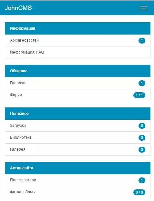Screen dimensions: 154x201
Task: Click the Пользователи count badge
Action: point(142,180)
